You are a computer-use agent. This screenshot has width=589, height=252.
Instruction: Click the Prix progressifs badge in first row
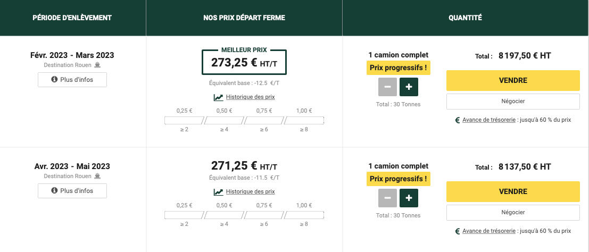(398, 68)
